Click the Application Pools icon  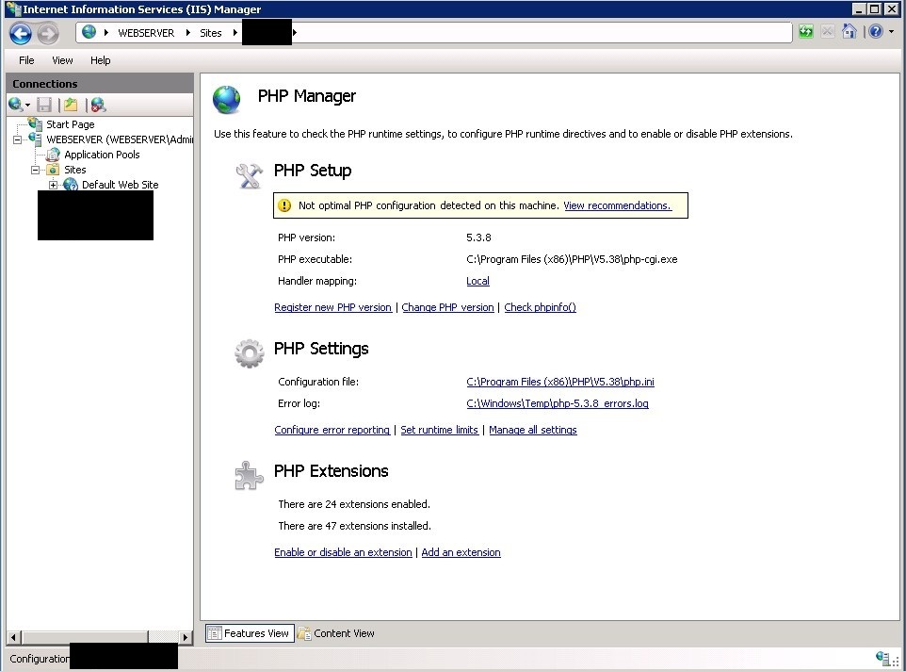click(53, 155)
